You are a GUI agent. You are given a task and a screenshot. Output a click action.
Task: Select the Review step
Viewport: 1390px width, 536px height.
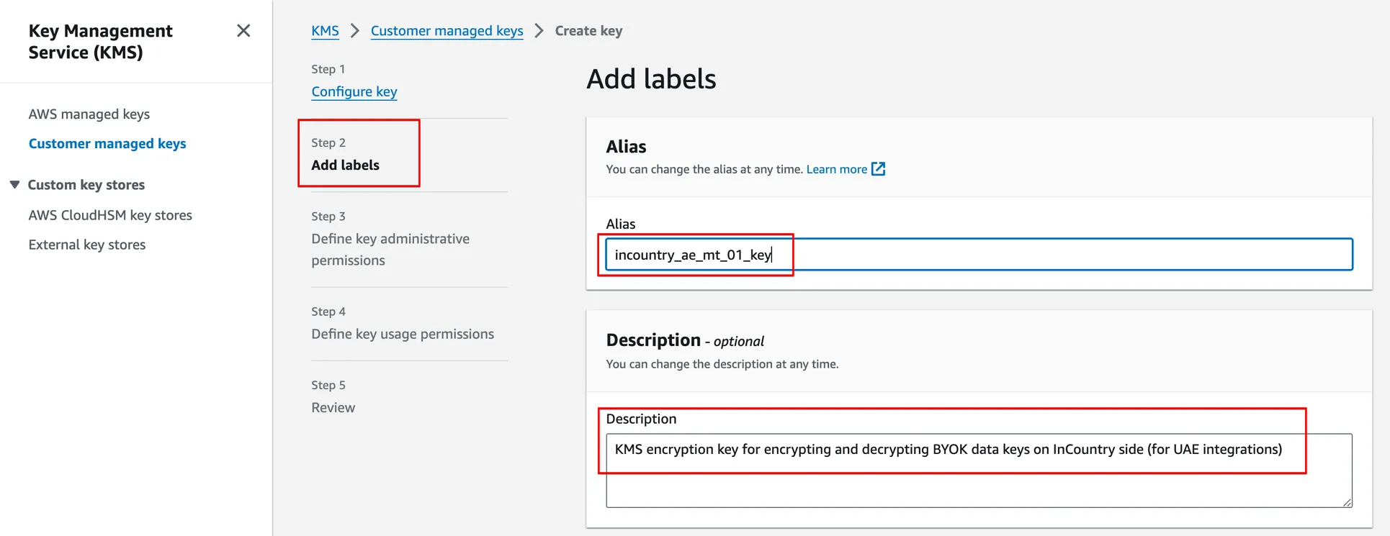(x=333, y=407)
